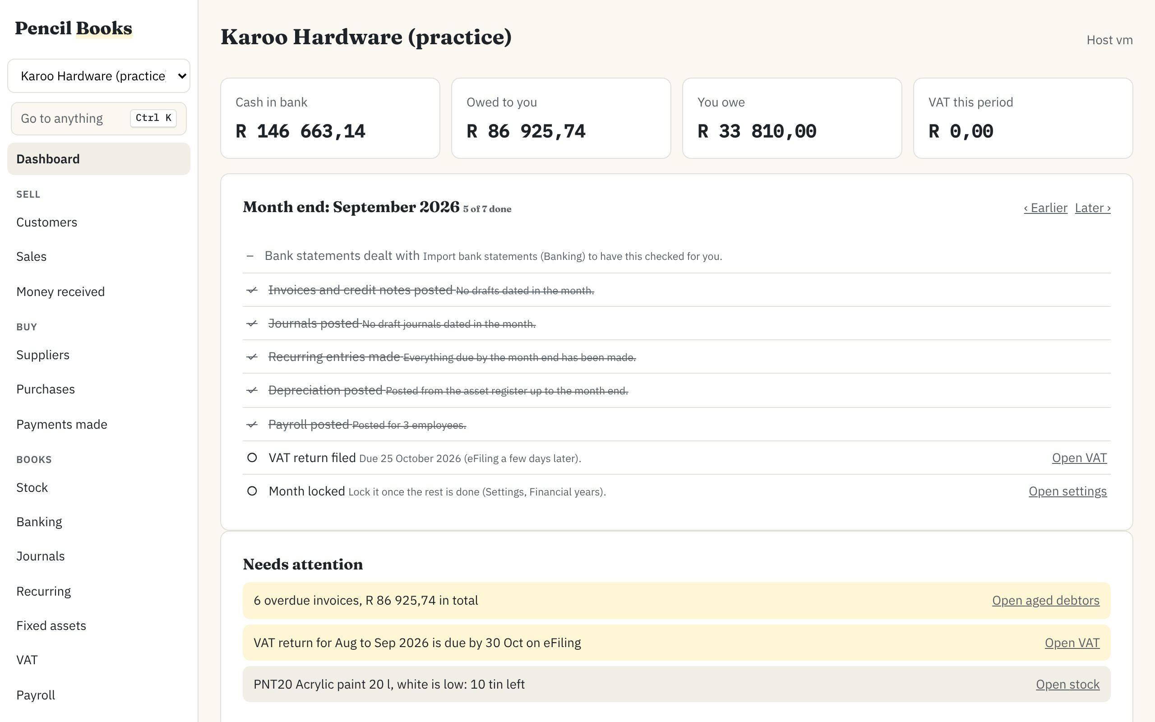Show the earlier month end

tap(1045, 208)
